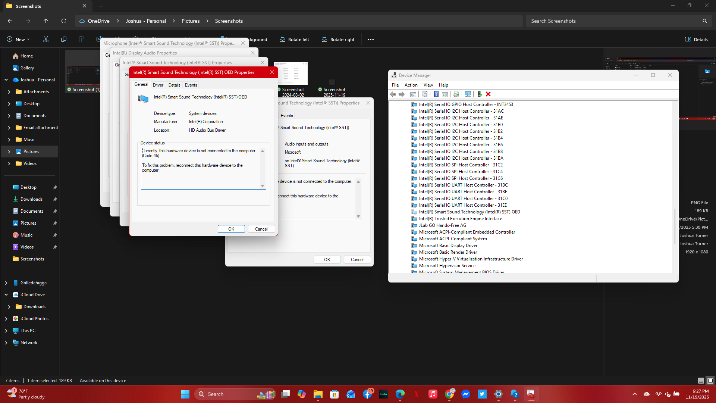716x403 pixels.
Task: Expand the Joshua - Personal sidebar section
Action: click(x=6, y=79)
